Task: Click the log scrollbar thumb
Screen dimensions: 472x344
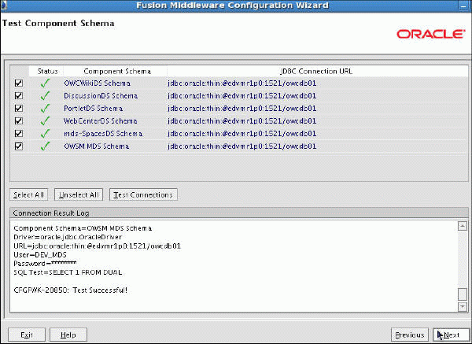Action: pos(463,294)
